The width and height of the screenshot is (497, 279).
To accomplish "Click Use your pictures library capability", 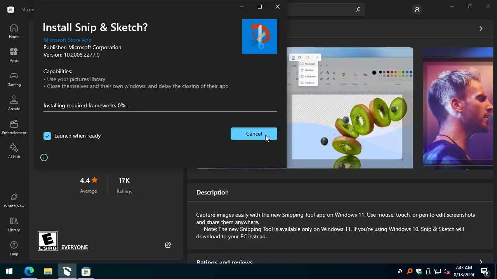I will pos(75,79).
